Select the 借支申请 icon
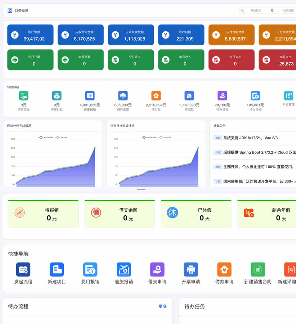The height and width of the screenshot is (324, 296). pyautogui.click(x=157, y=269)
